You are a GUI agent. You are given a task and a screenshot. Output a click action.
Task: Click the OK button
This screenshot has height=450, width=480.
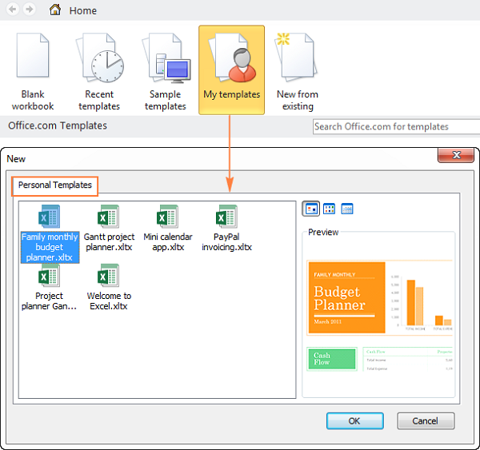pyautogui.click(x=354, y=421)
